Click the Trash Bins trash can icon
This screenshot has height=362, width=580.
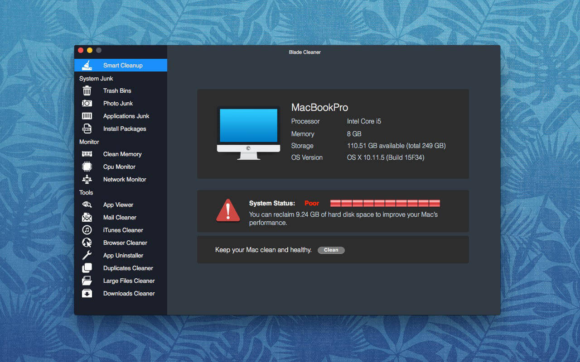pyautogui.click(x=87, y=90)
